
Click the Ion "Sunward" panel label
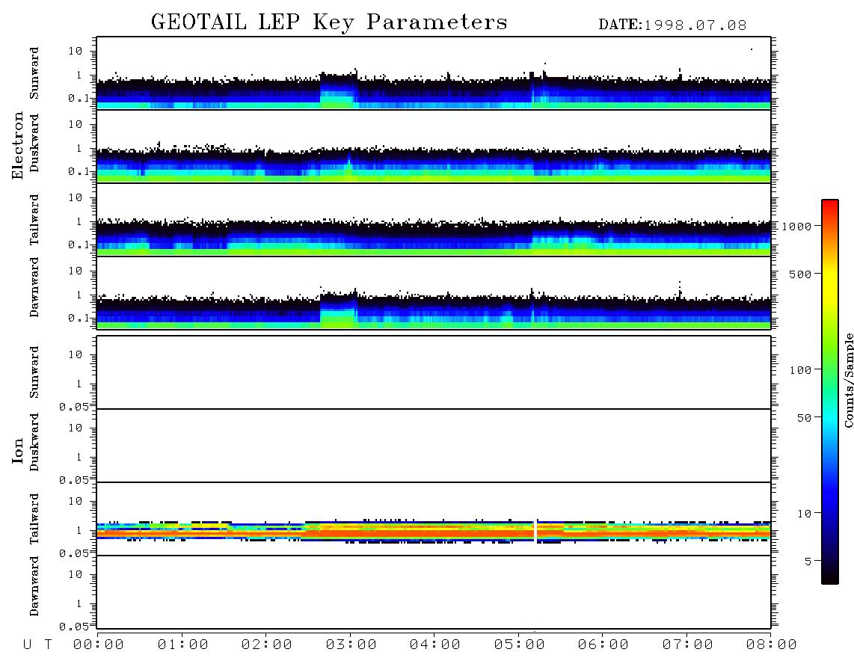pyautogui.click(x=34, y=372)
